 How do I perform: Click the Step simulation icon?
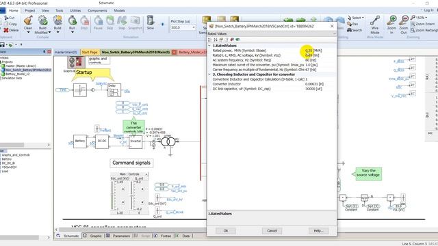[x=122, y=20]
